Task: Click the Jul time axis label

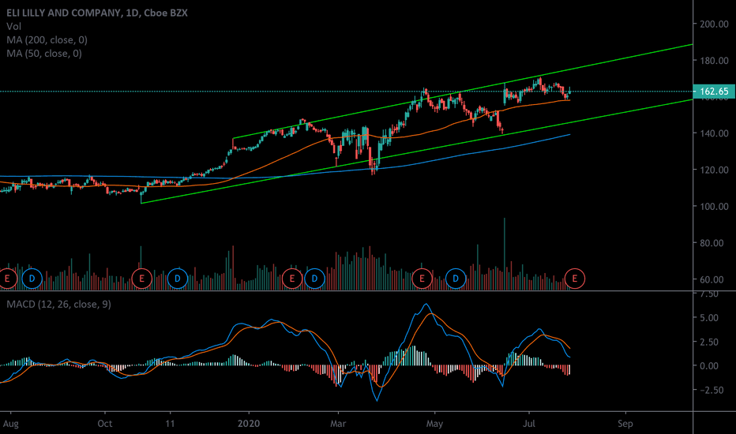Action: (529, 424)
